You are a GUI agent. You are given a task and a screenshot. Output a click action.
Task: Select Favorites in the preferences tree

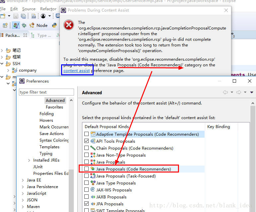[54, 107]
